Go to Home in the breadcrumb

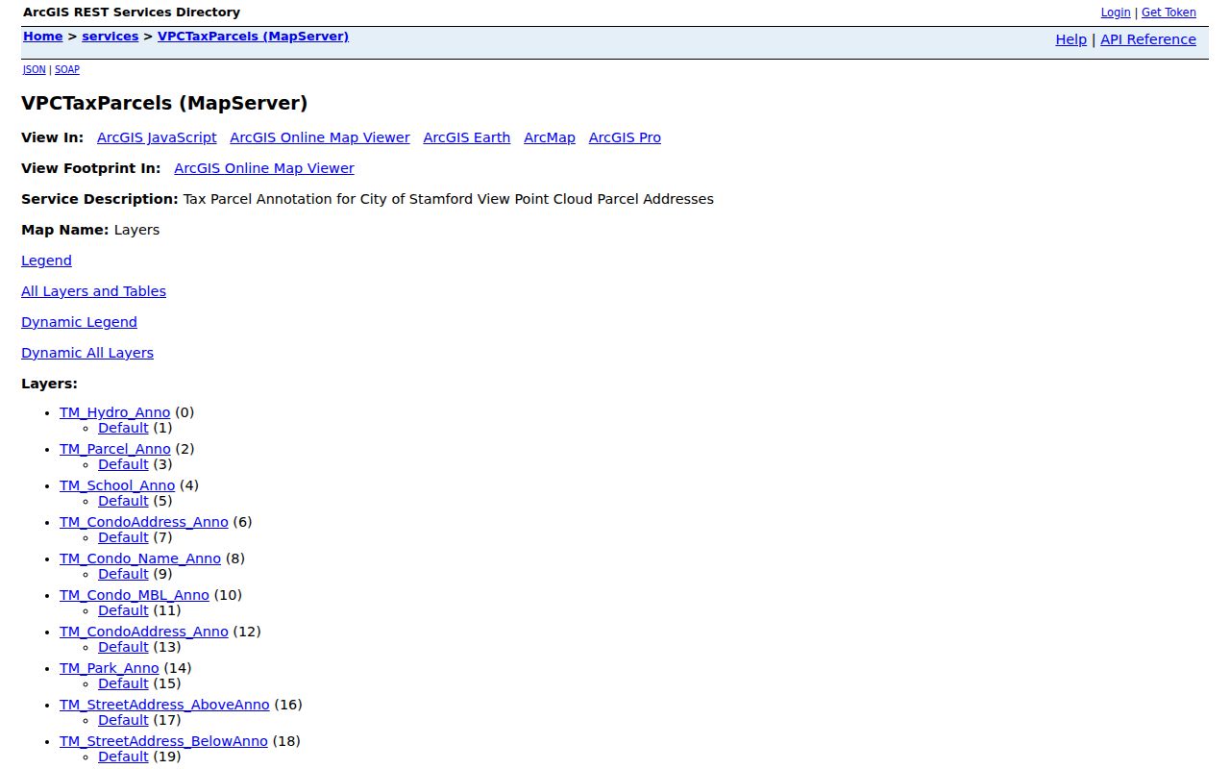(43, 37)
